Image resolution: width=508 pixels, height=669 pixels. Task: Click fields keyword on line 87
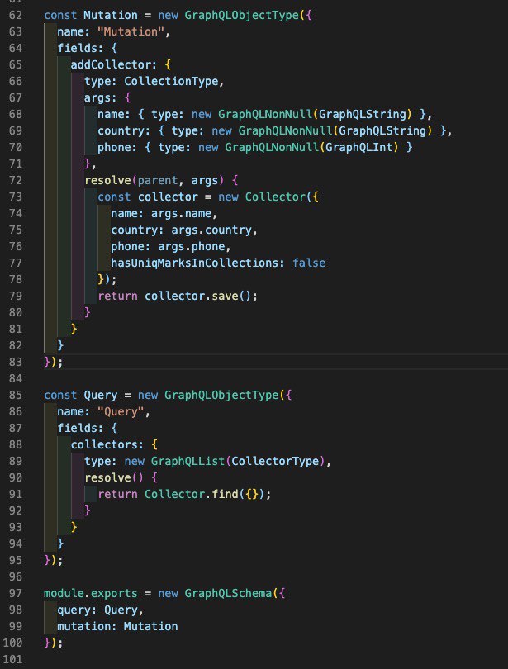[77, 428]
